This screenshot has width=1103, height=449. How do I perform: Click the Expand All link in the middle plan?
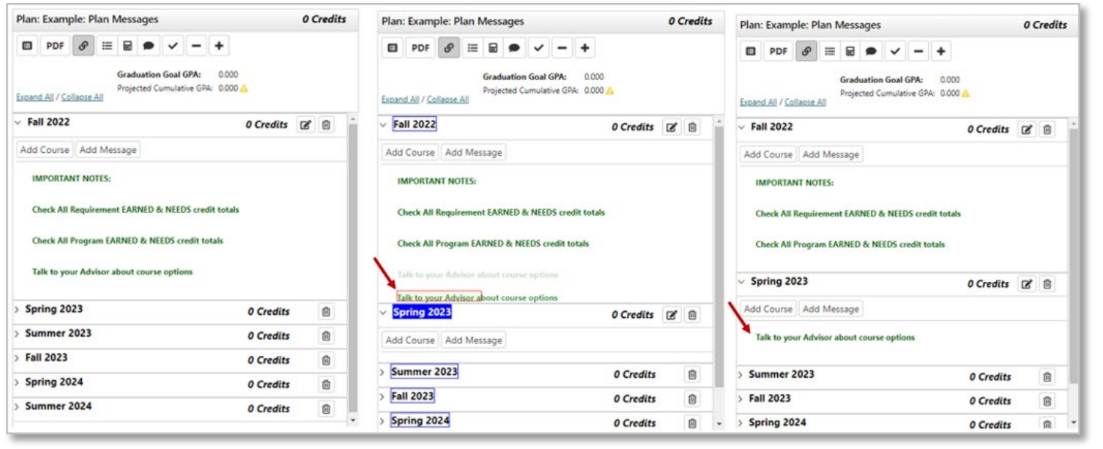tap(400, 99)
